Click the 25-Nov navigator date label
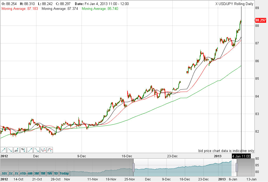 pos(130,179)
